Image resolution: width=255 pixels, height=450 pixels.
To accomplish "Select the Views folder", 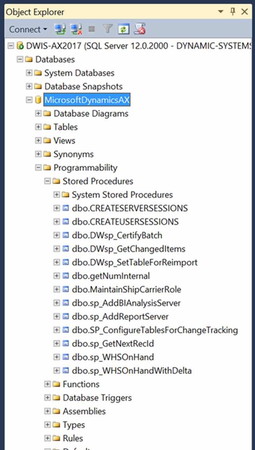I will [x=64, y=141].
